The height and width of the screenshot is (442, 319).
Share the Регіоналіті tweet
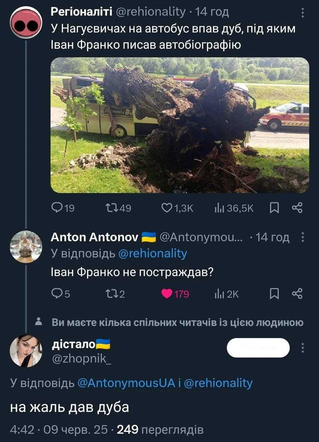(297, 208)
